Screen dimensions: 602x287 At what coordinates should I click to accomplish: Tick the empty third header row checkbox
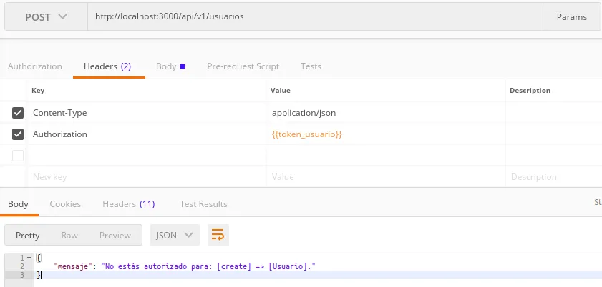tap(18, 156)
